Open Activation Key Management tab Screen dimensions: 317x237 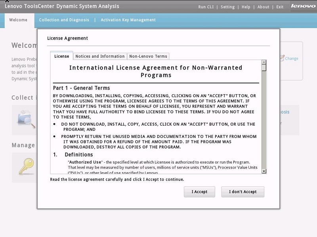(128, 20)
